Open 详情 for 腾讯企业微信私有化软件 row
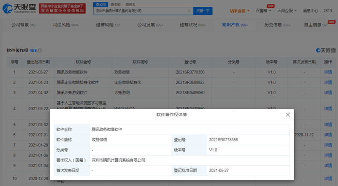This screenshot has height=186, width=338. 328,83
